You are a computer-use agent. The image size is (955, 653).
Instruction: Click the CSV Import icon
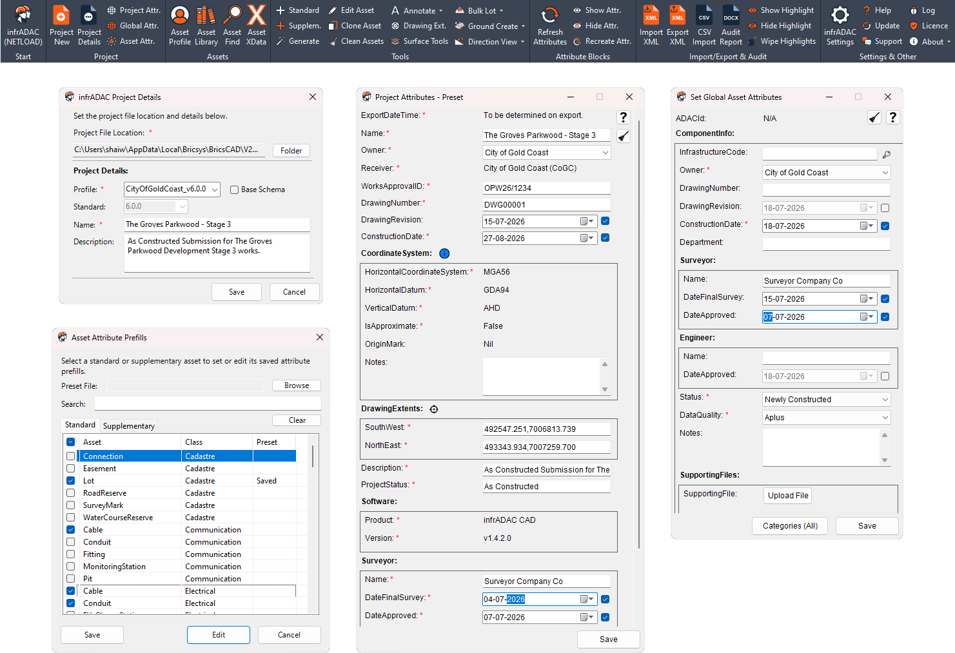(704, 26)
